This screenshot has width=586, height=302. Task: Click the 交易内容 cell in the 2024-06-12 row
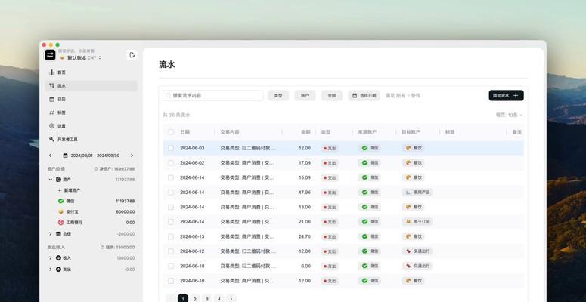point(248,251)
